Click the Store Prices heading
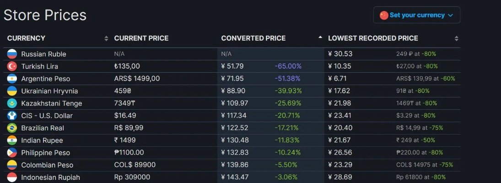The height and width of the screenshot is (183, 501). click(45, 15)
